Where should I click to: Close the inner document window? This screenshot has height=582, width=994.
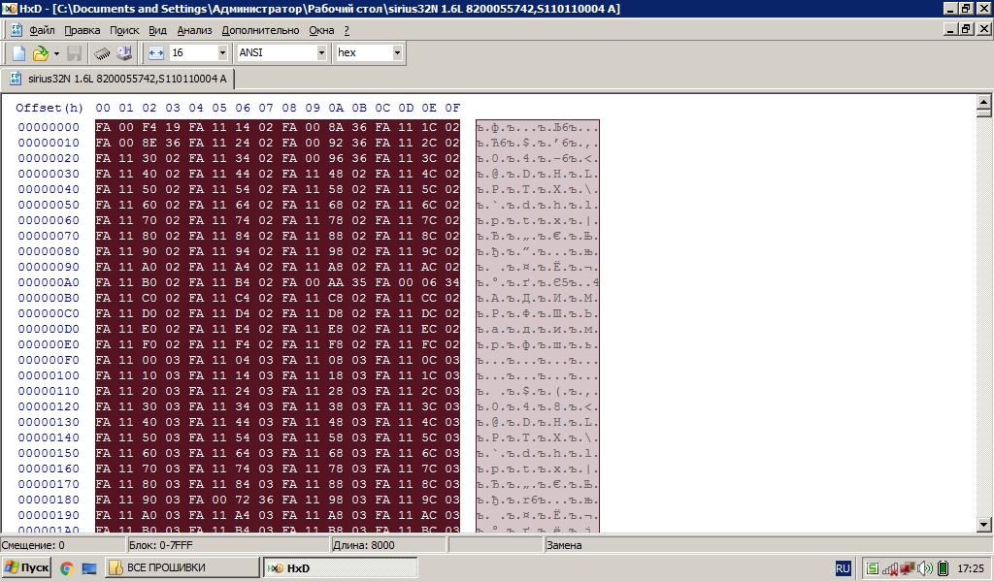click(x=983, y=29)
